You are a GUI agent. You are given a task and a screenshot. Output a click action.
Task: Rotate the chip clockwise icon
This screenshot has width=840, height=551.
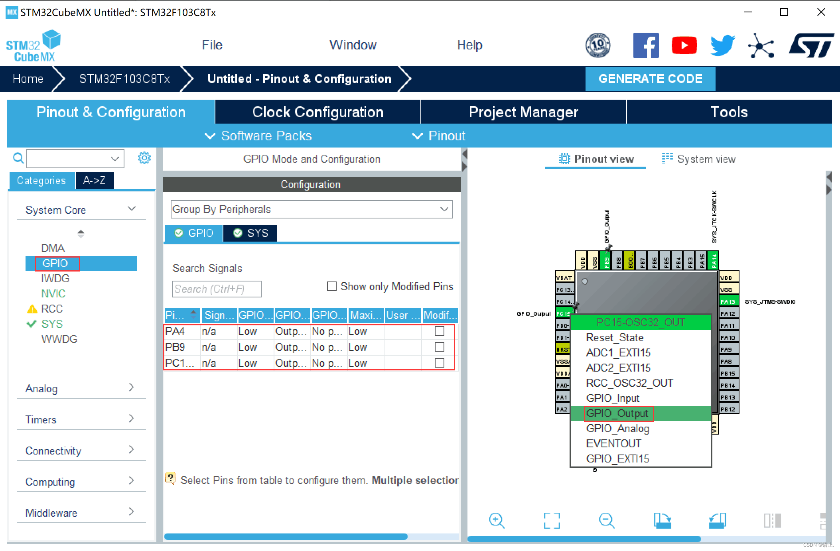[662, 520]
